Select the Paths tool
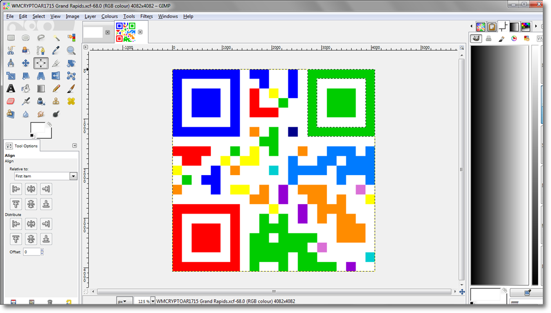Screen dimensions: 551x313 [x=41, y=50]
